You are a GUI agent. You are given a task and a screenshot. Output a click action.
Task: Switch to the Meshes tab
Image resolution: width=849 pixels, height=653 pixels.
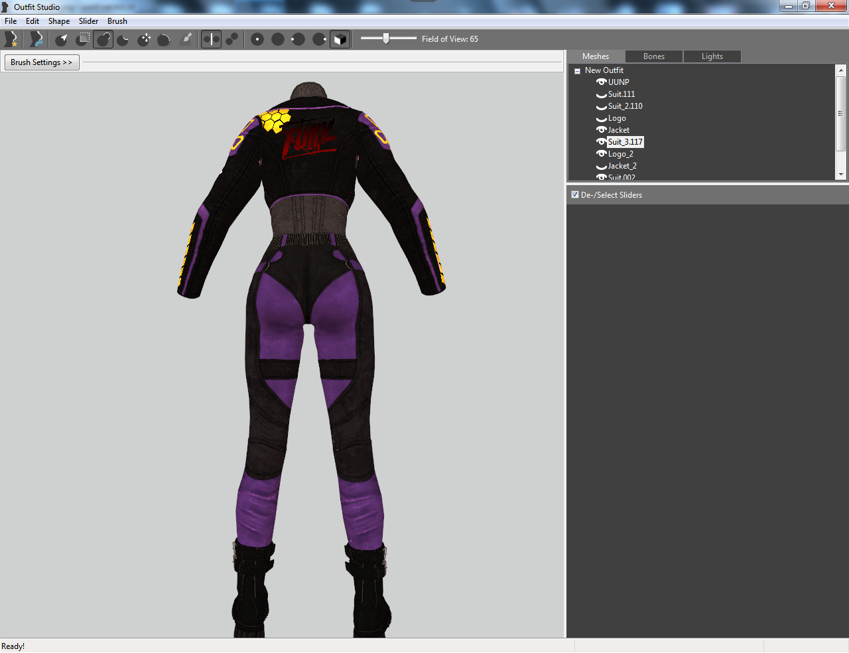click(596, 56)
